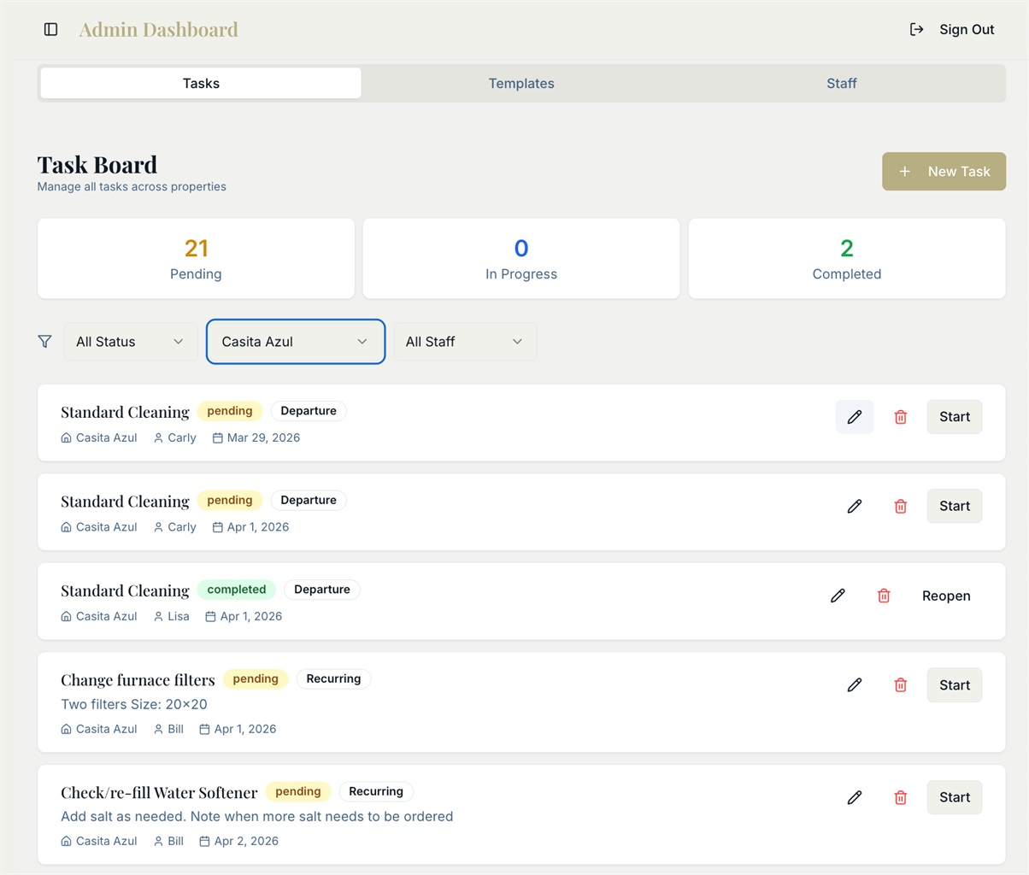Click the Sign Out text

967,29
